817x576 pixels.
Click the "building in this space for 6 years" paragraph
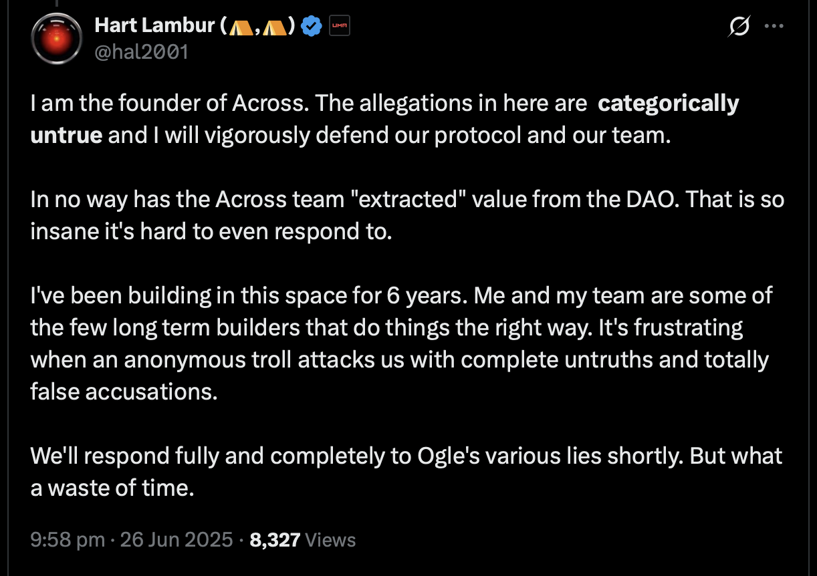401,343
